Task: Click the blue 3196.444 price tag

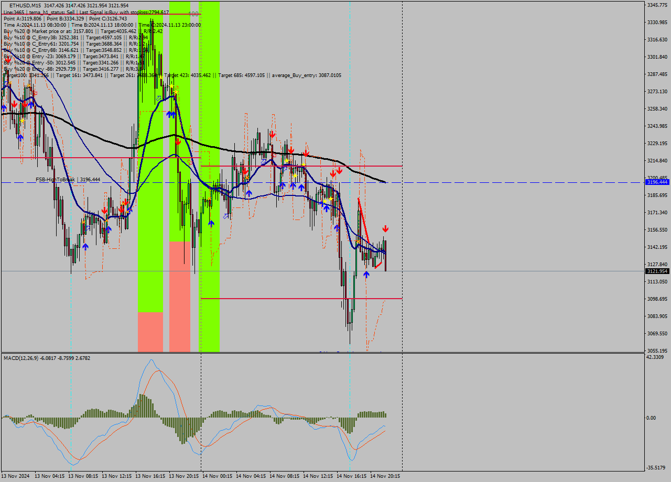Action: 657,182
